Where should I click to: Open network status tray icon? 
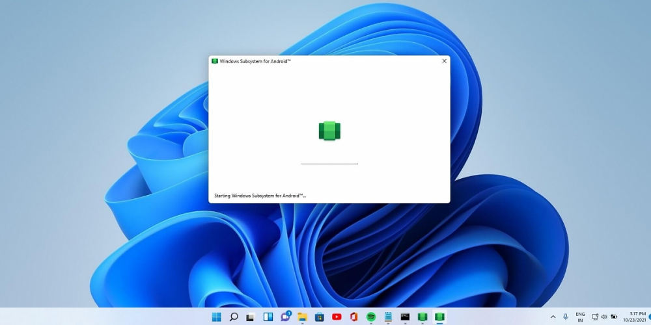(595, 317)
